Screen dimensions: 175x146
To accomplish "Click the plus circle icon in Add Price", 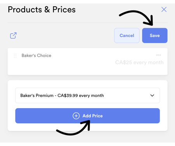I will point(76,116).
